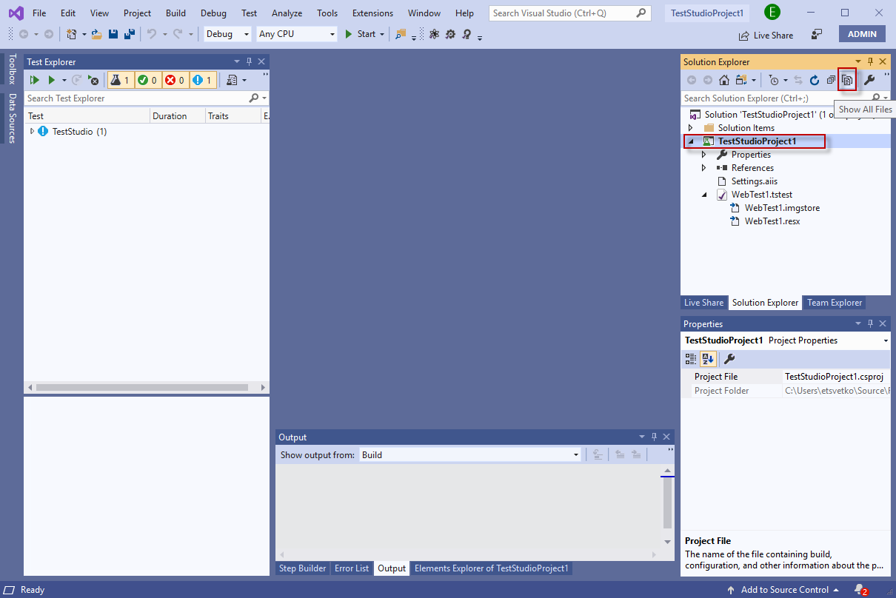Click the Output panel vertical scrollbar
Screen dimensions: 896x598
667,507
